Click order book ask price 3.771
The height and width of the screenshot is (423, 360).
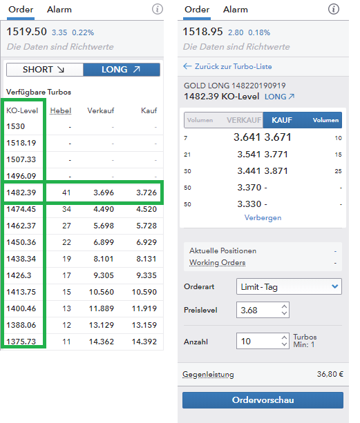(x=276, y=155)
